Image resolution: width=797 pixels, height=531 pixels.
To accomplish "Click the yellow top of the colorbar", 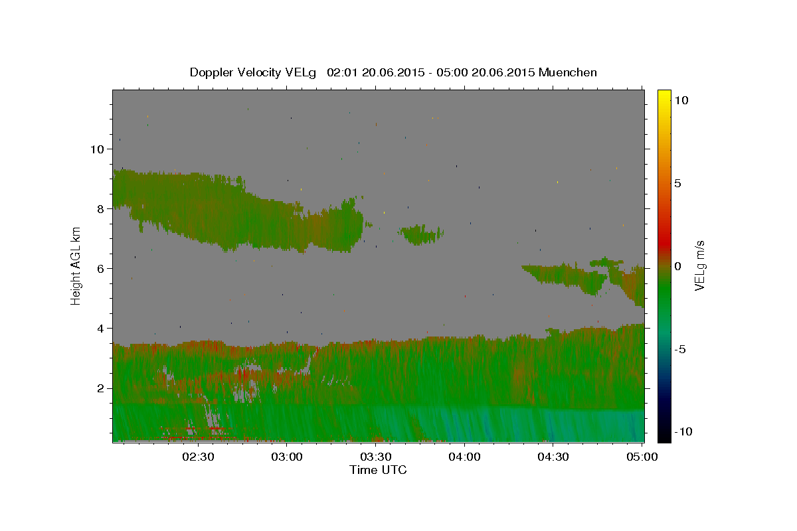I will tap(664, 96).
